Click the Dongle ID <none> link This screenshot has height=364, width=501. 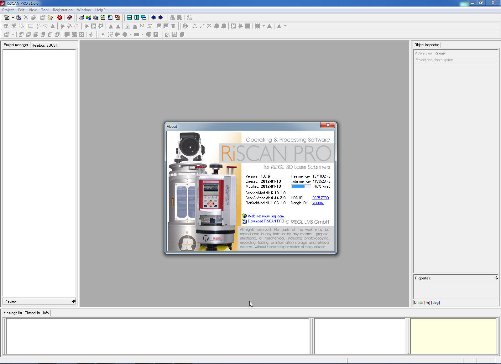[x=318, y=203]
